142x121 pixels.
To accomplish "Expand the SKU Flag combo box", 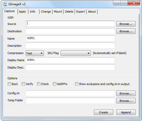I will 76,53.
